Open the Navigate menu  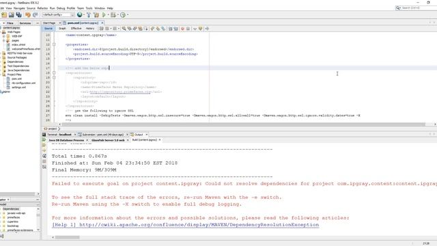19,8
